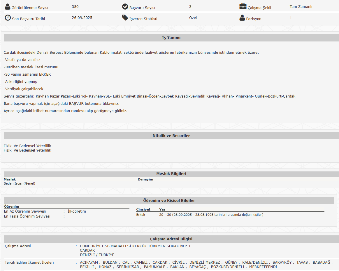339x271 pixels.
Task: Click the Cinsiyet column header
Action: 143,209
